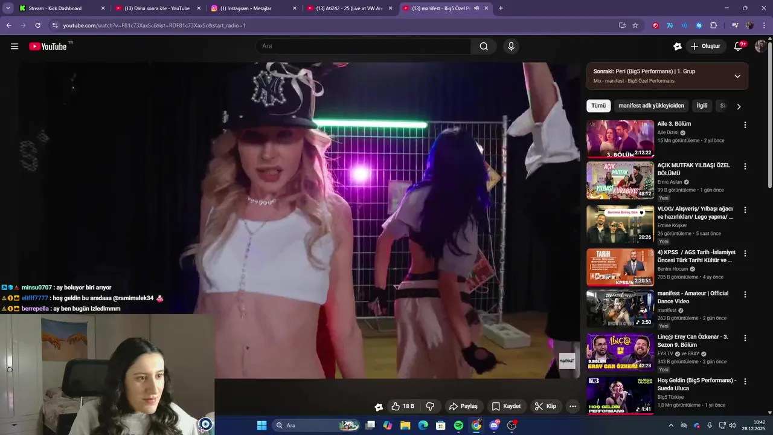Focus the YouTube Ara search field

[x=364, y=47]
